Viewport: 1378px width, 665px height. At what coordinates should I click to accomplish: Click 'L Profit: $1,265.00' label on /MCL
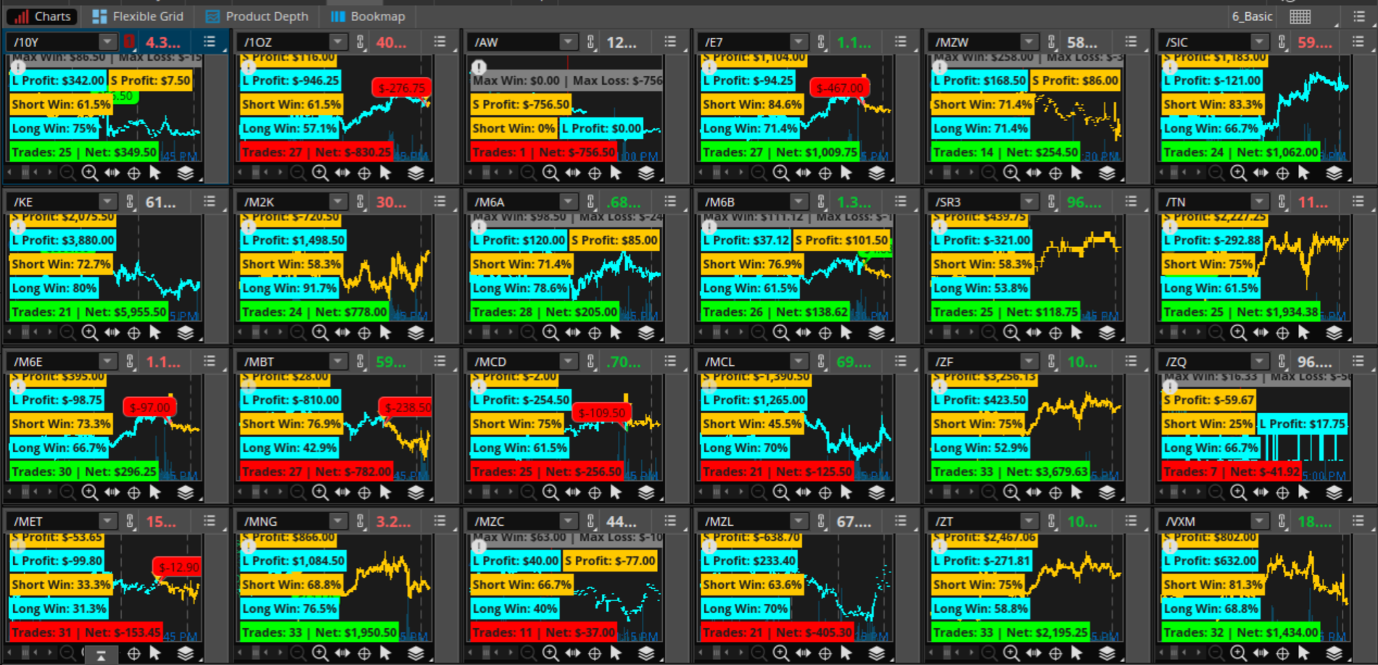(754, 400)
